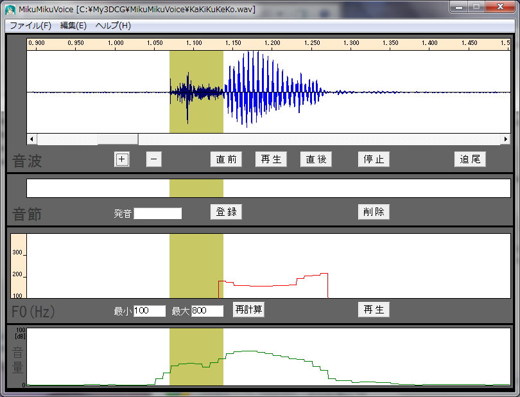Screen dimensions: 520x397
Task: Minimize the MikuMikuVoice window
Action: click(x=459, y=6)
